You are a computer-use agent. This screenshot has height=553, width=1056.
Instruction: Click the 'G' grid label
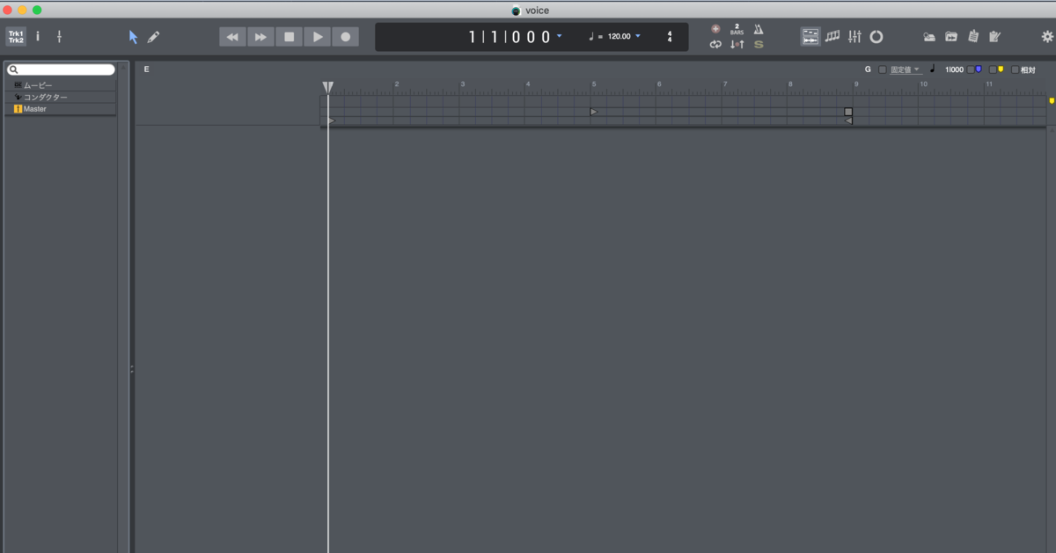tap(868, 69)
